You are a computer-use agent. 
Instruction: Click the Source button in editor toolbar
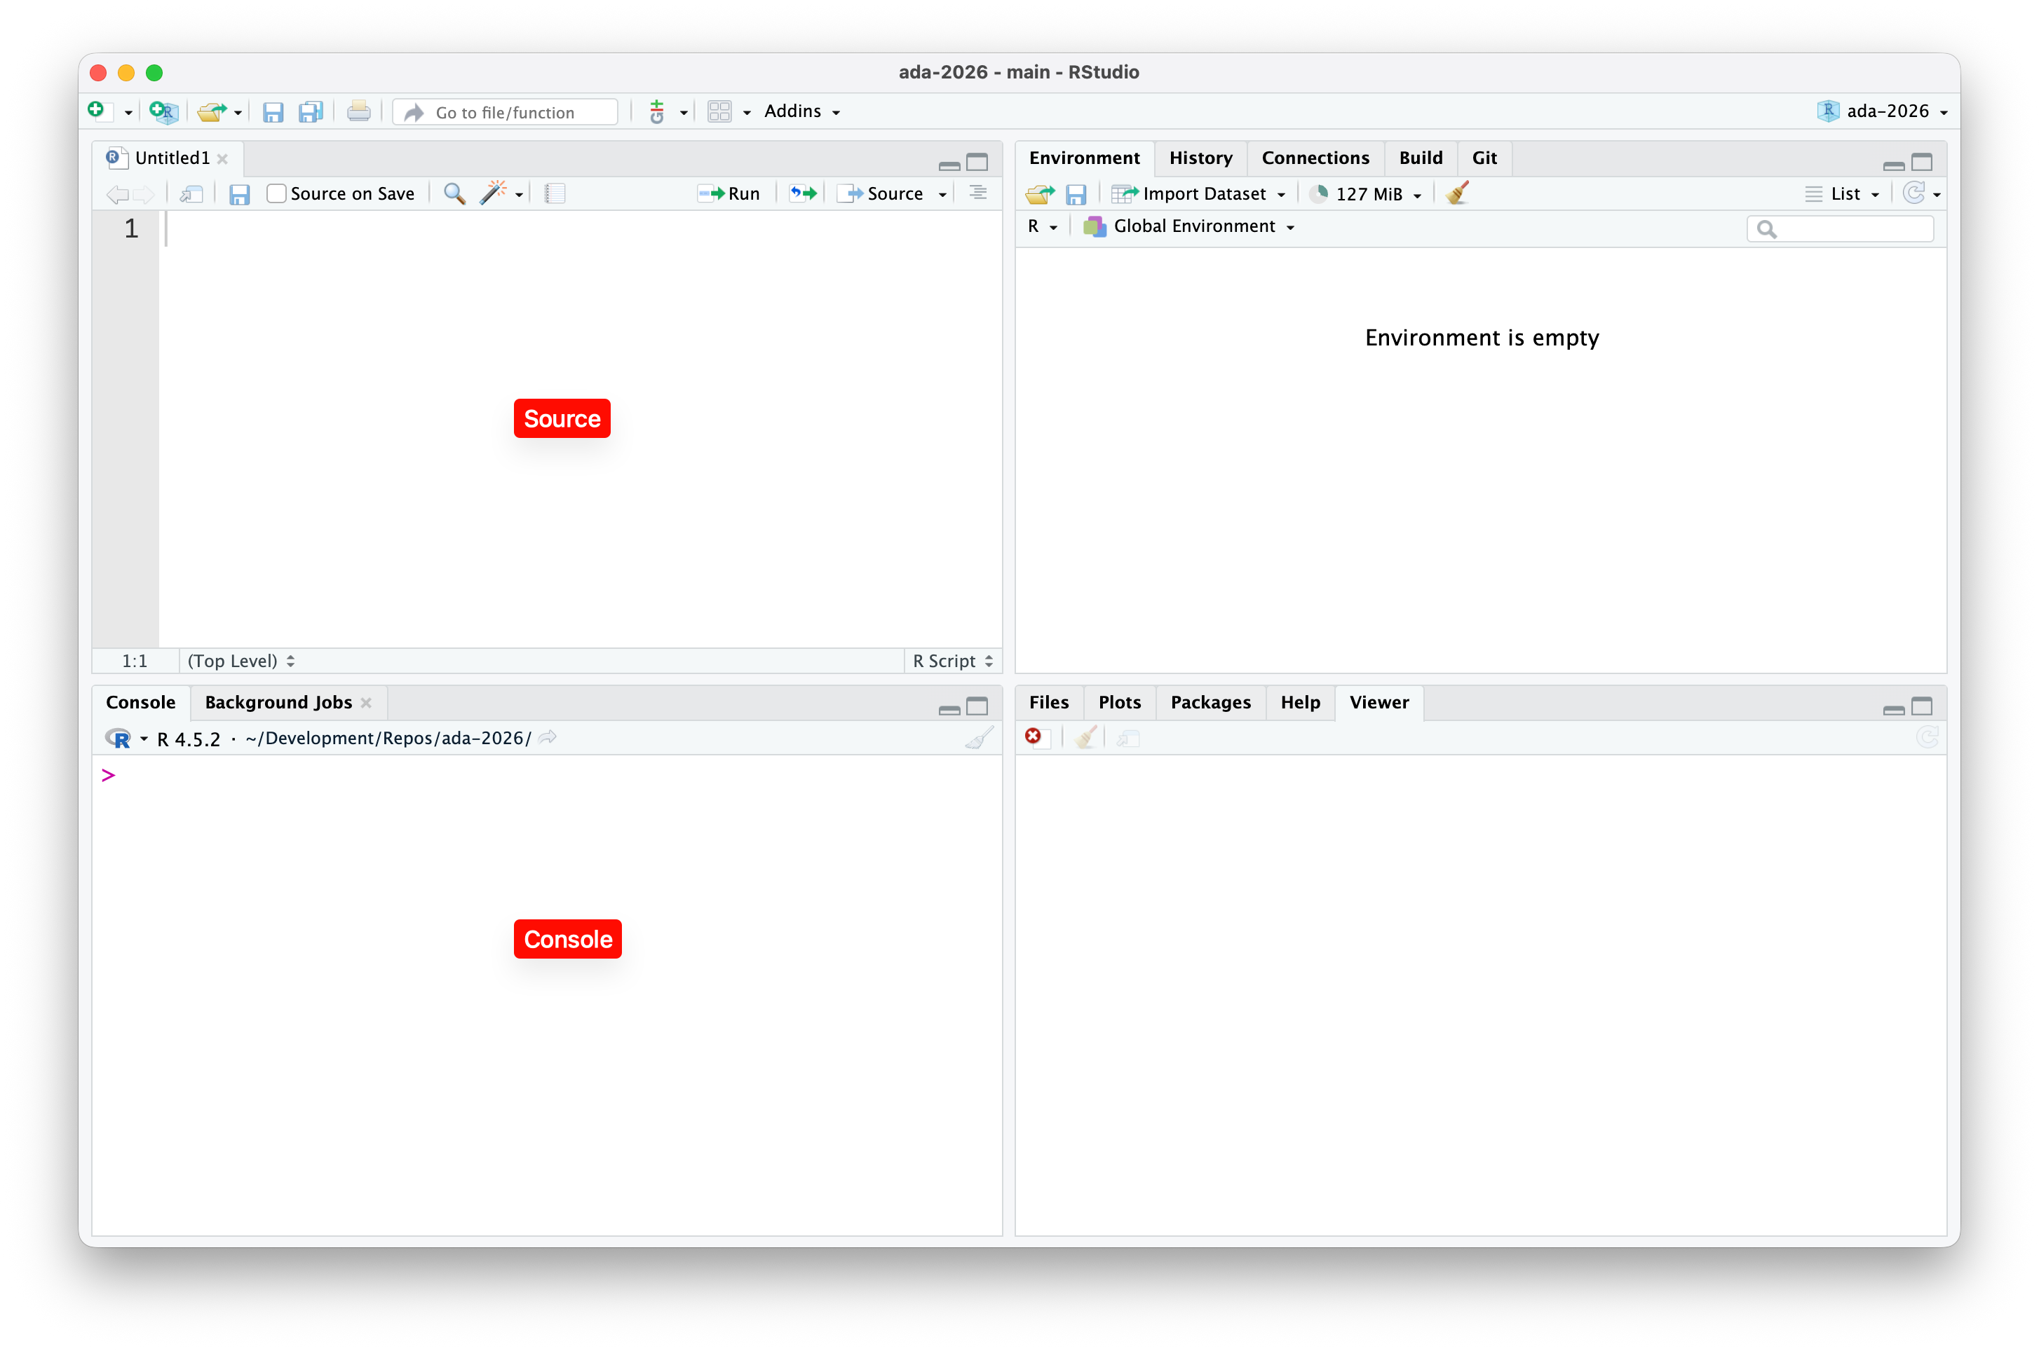(x=883, y=194)
